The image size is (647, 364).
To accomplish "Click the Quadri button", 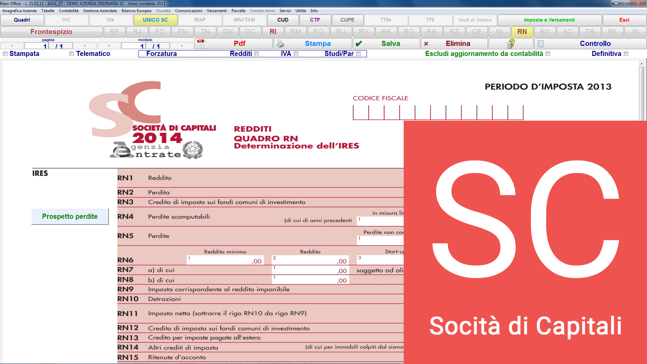I will [x=22, y=20].
